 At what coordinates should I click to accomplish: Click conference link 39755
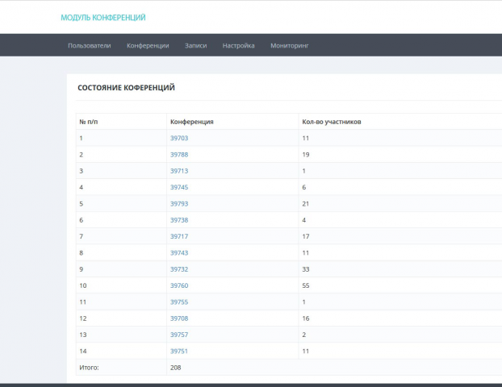click(179, 302)
